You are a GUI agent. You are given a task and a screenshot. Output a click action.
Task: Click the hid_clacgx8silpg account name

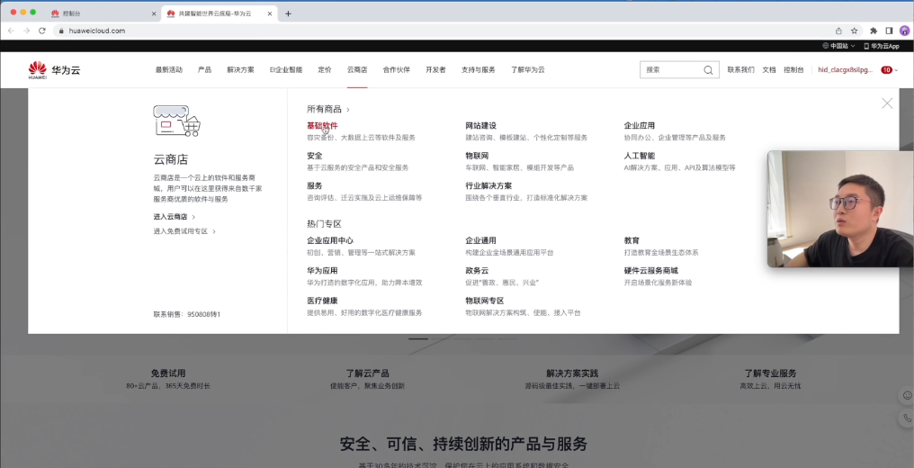point(846,70)
